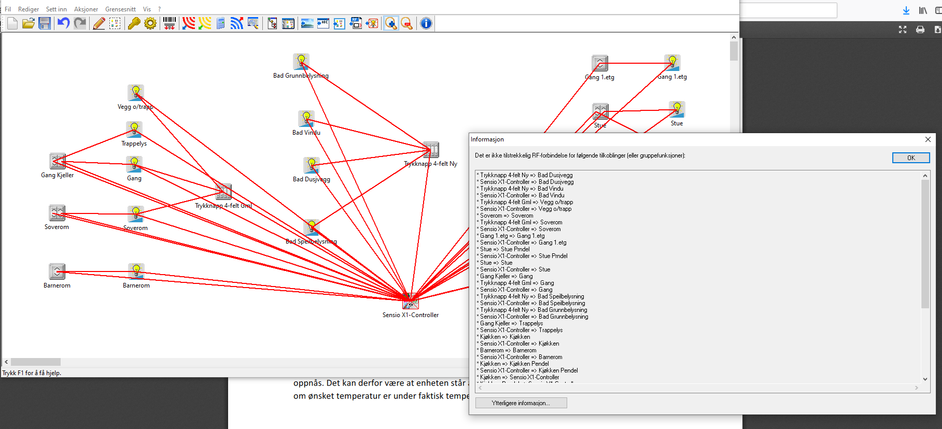Click the Bad Grunnbelysning lamp node

[x=301, y=62]
